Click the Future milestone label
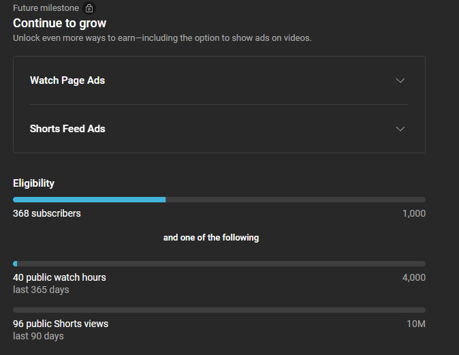 coord(46,8)
